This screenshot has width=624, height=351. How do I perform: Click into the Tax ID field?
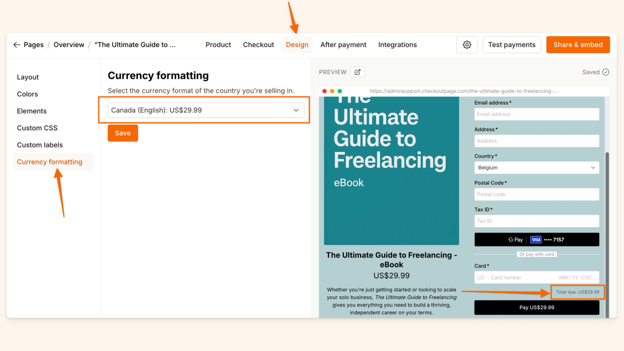click(x=537, y=221)
